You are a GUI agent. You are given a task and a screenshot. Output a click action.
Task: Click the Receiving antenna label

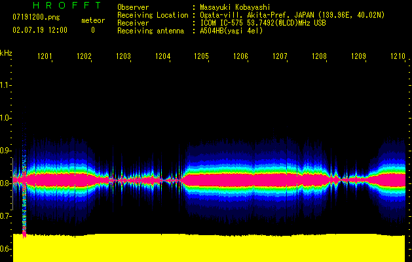point(151,31)
